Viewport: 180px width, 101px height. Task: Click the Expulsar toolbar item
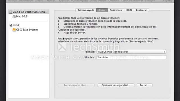coord(64,1)
